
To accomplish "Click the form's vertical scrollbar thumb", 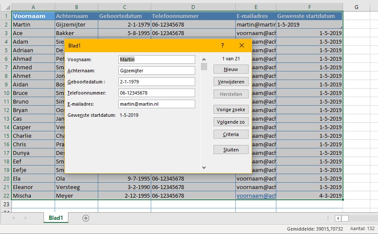I will pyautogui.click(x=204, y=66).
